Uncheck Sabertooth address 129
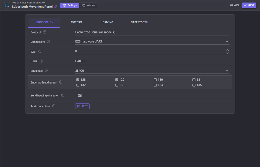Image resolution: width=260 pixels, height=167 pixels. tap(117, 80)
